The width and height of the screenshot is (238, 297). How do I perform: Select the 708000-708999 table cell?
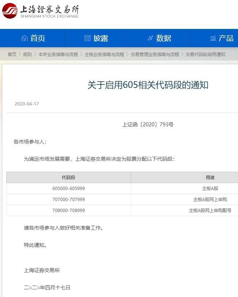coord(68,211)
